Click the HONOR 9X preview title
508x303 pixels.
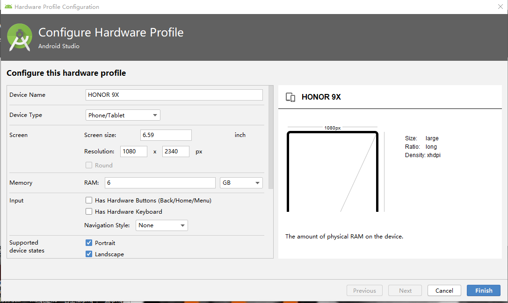pyautogui.click(x=321, y=97)
